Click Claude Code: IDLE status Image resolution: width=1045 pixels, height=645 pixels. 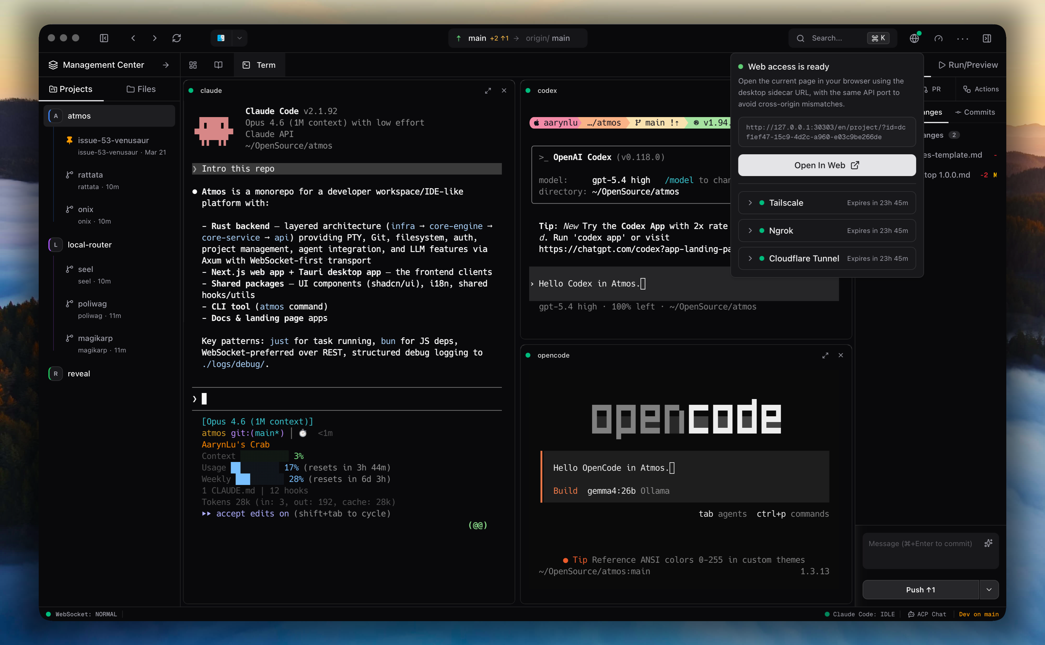pos(860,614)
